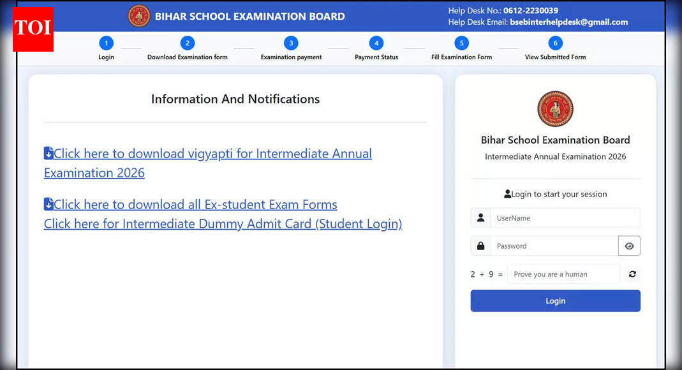Viewport: 682px width, 370px height.
Task: Click the step 3 Examination payment circle
Action: pyautogui.click(x=291, y=42)
